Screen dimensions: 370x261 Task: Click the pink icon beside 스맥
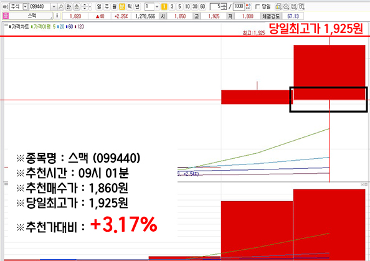click(6, 16)
